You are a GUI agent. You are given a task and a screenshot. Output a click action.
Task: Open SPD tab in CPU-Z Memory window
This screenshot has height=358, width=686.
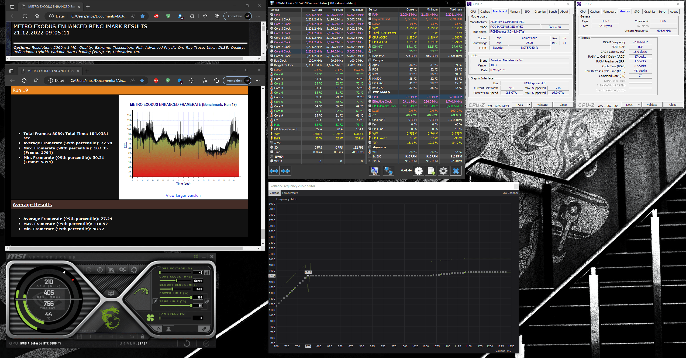[x=637, y=12]
